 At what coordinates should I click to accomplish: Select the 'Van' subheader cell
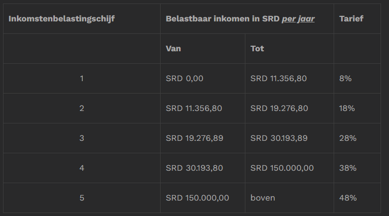click(x=174, y=49)
